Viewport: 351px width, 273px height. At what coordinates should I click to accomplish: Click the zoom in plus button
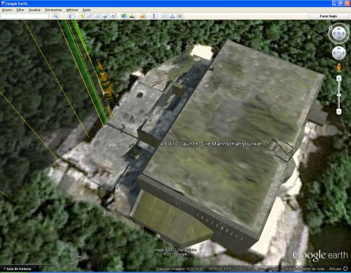click(x=339, y=78)
